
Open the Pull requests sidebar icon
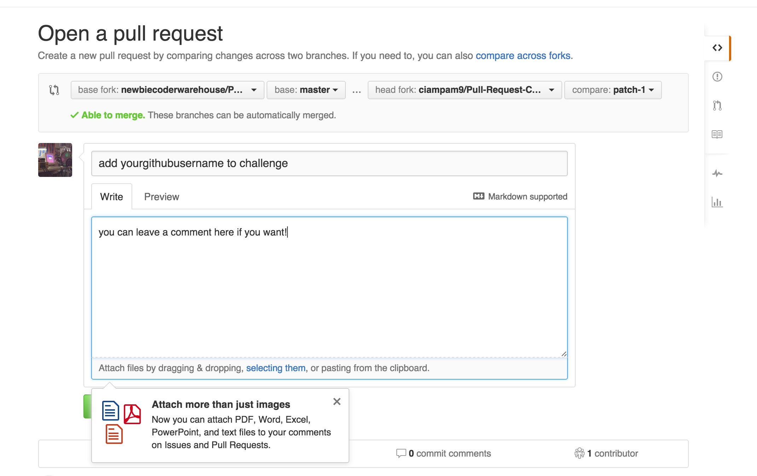[717, 106]
